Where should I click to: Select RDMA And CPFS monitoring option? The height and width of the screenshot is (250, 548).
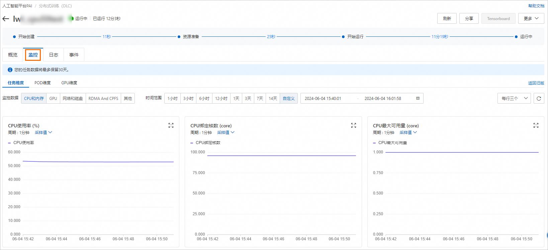[103, 98]
